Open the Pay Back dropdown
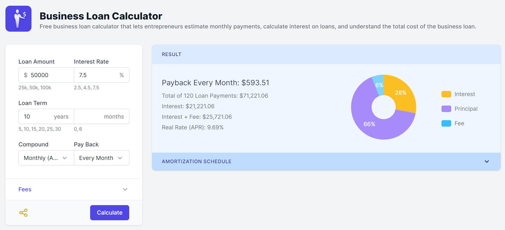This screenshot has height=230, width=505. [x=102, y=158]
